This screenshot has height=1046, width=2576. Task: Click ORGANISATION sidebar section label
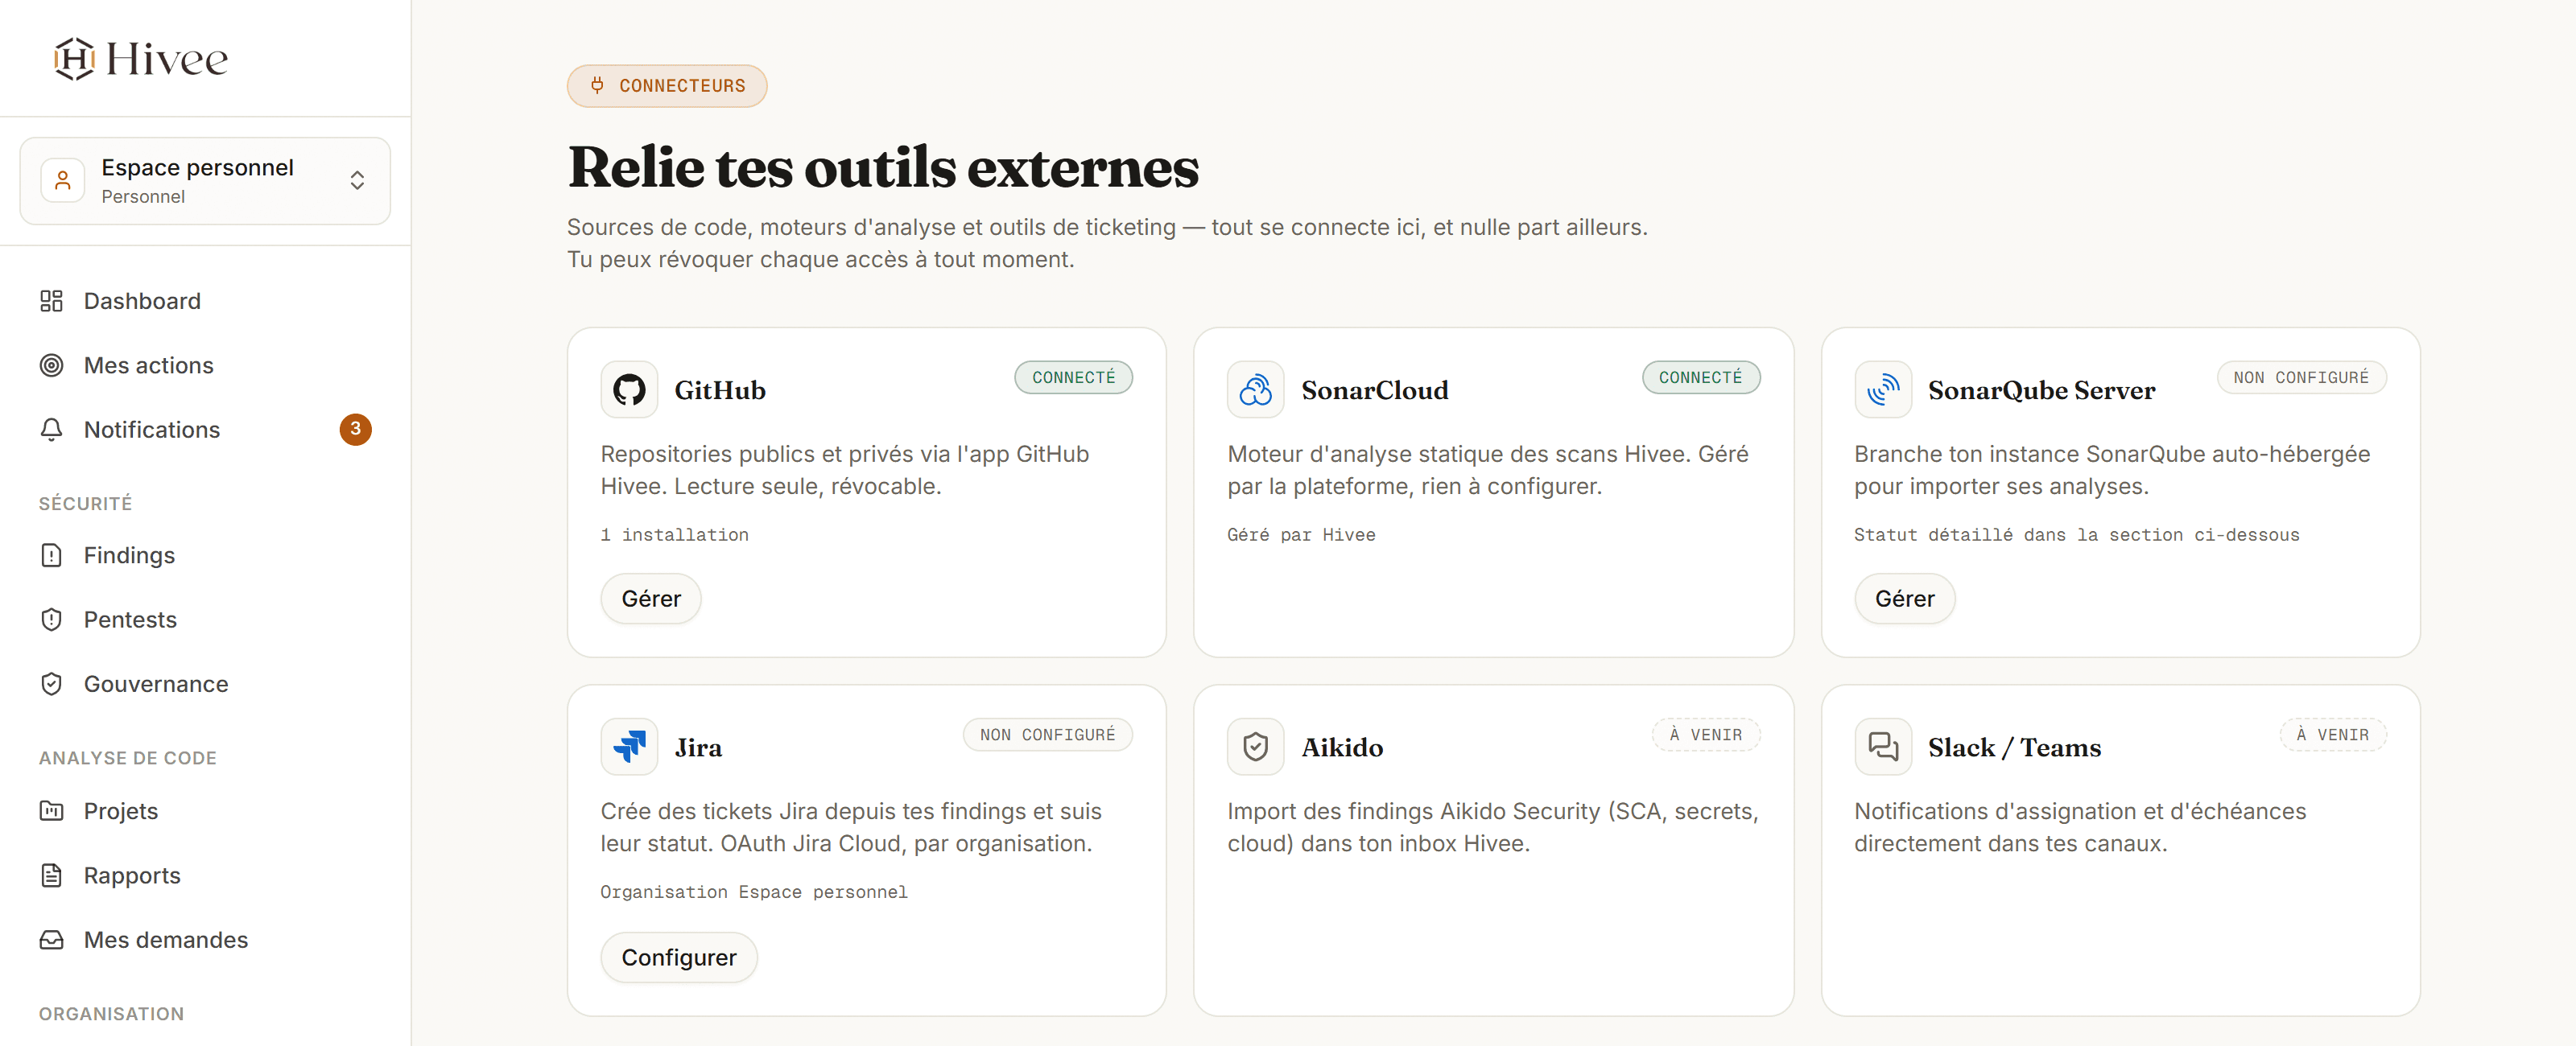pyautogui.click(x=111, y=1013)
